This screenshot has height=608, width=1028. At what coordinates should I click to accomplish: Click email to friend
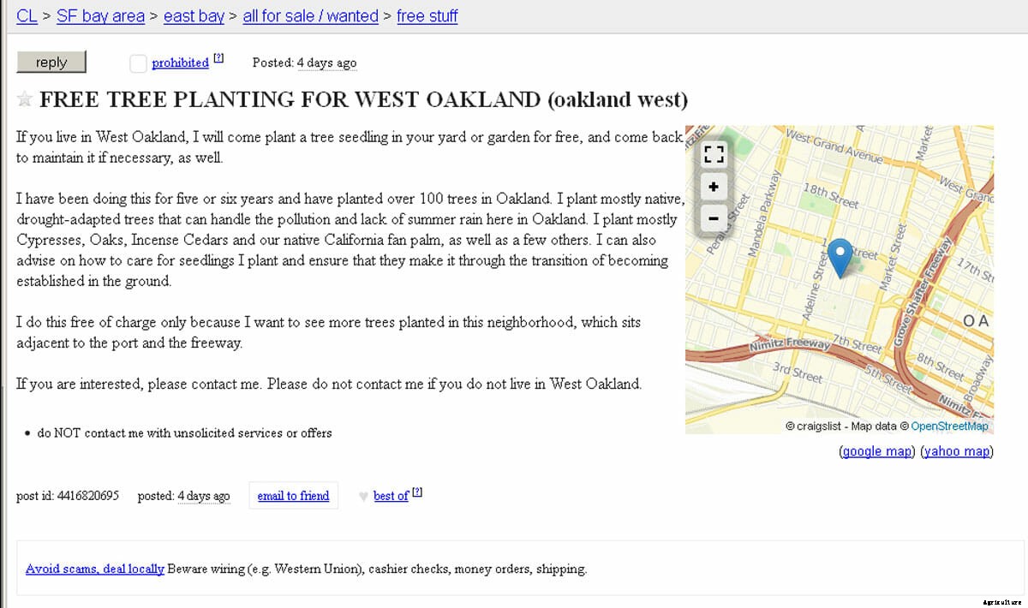click(293, 496)
